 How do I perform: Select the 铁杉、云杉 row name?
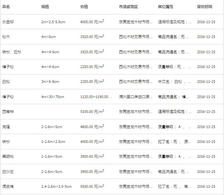pos(12,52)
